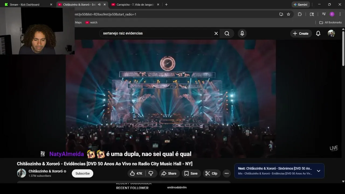Click the Create button
Image resolution: width=345 pixels, height=194 pixels.
[301, 33]
